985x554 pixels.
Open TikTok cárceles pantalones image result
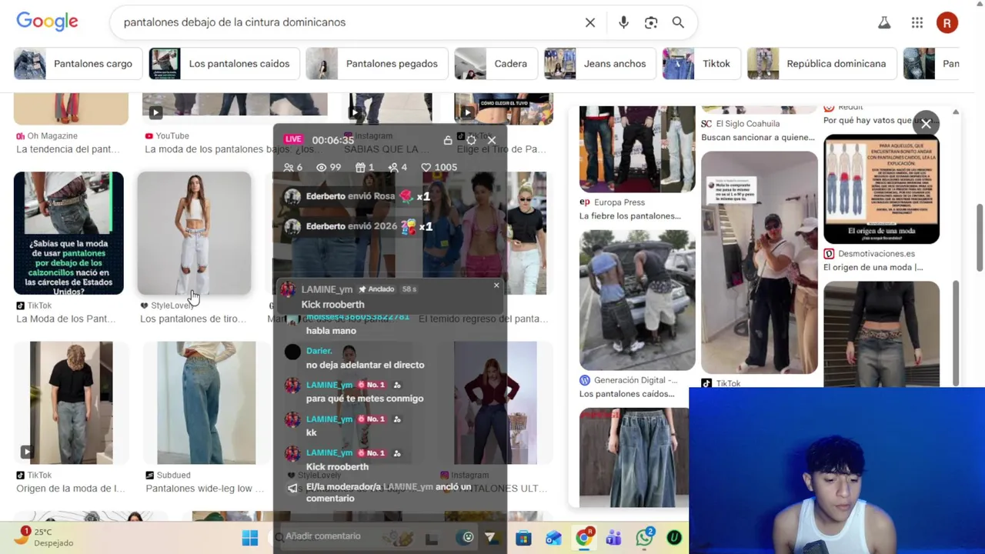pos(68,233)
